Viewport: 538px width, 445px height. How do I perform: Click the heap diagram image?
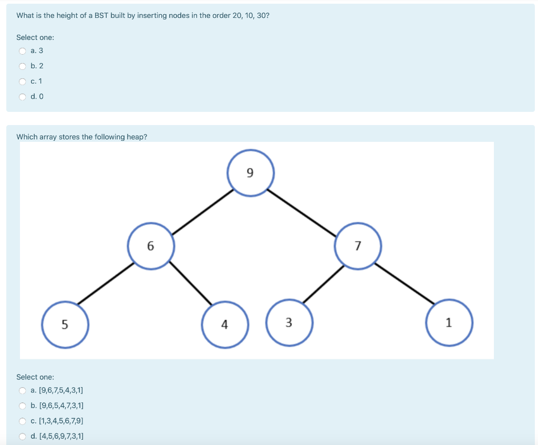[257, 250]
